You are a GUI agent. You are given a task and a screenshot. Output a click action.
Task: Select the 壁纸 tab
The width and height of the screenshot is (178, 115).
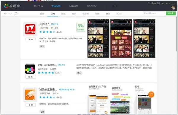108,14
